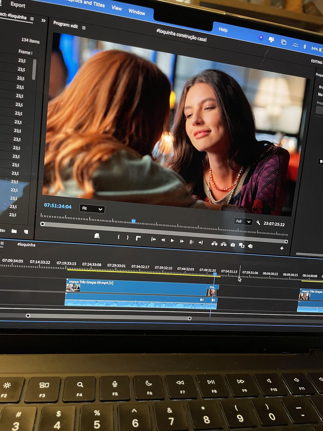Click the '134 items' count text
This screenshot has width=323, height=431.
pos(30,41)
